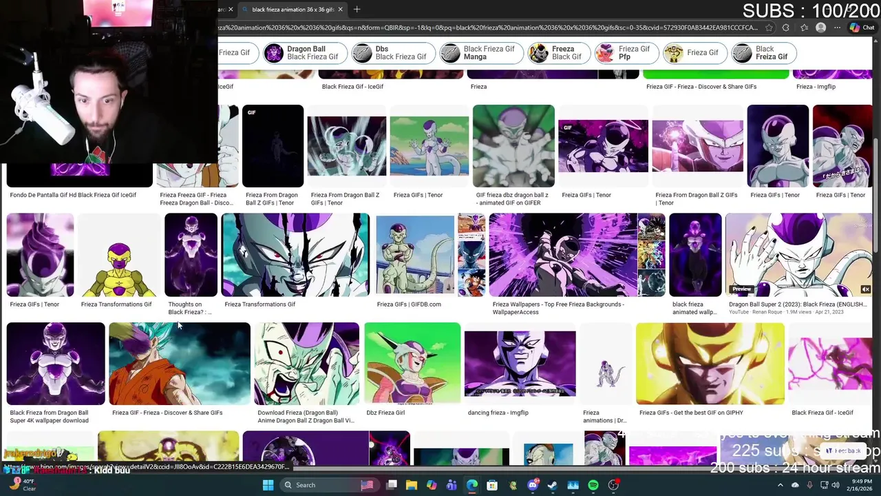881x496 pixels.
Task: Open GIF frieza dbz dragon ball z GIFER
Action: [513, 146]
